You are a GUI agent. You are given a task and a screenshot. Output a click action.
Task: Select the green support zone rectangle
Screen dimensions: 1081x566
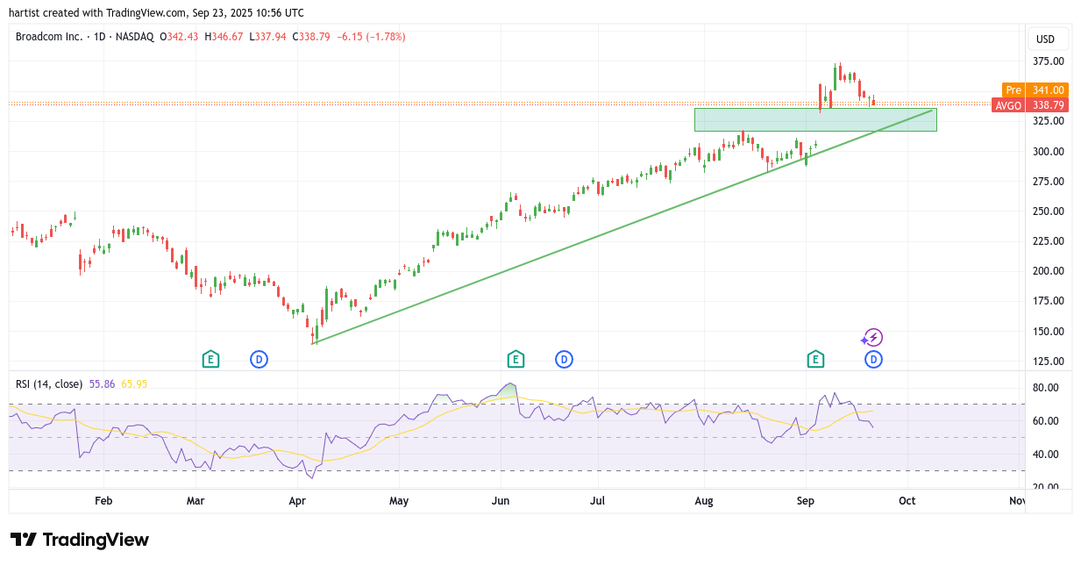click(815, 119)
